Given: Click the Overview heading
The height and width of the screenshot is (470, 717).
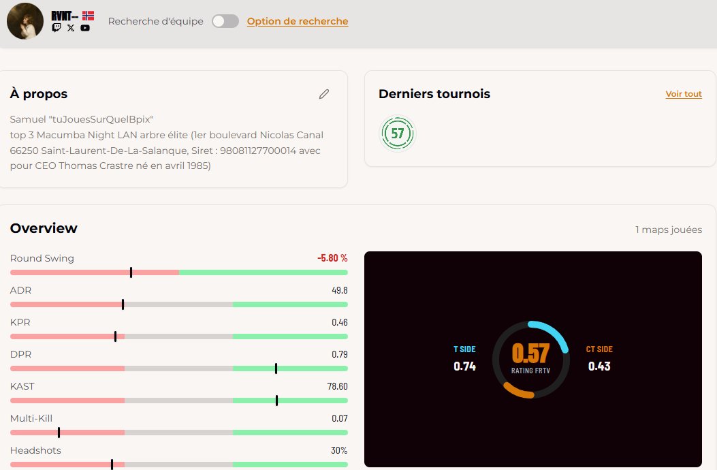Looking at the screenshot, I should (x=44, y=228).
